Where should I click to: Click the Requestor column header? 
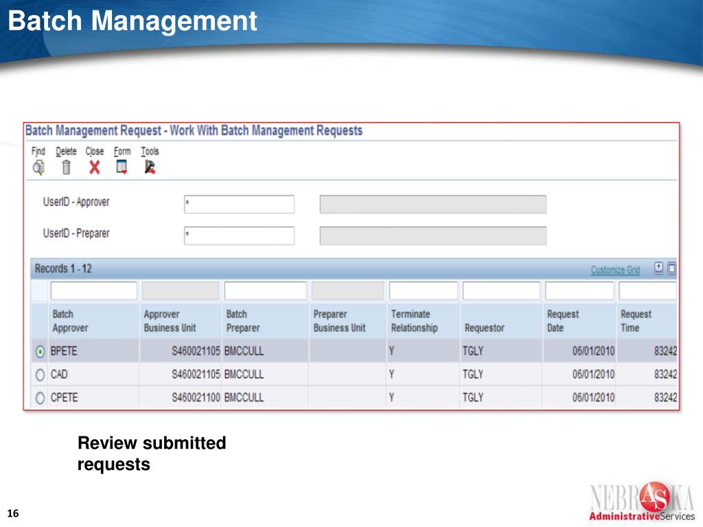tap(484, 328)
